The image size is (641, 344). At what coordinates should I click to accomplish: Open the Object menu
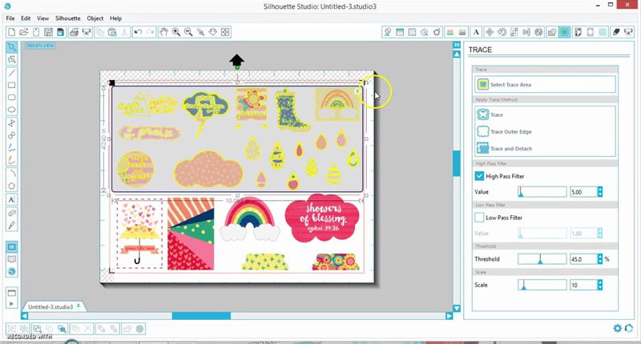click(95, 18)
